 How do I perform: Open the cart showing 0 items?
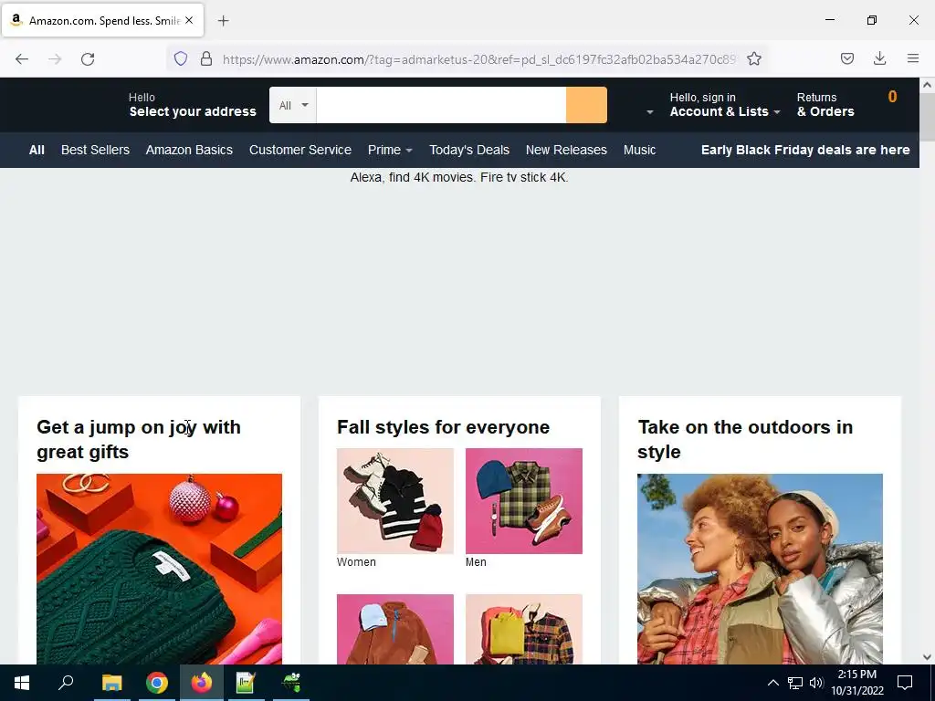pos(892,99)
